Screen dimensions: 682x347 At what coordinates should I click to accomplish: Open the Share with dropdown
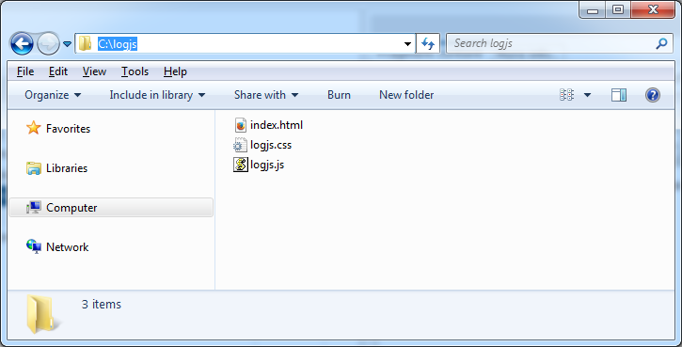[x=266, y=95]
